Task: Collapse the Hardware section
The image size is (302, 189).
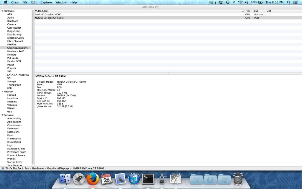Action: tap(2, 11)
